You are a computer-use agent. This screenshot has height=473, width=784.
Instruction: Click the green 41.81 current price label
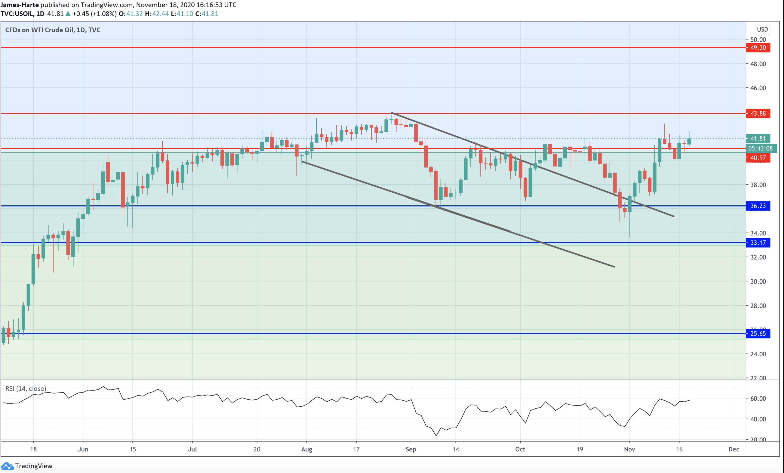point(758,138)
